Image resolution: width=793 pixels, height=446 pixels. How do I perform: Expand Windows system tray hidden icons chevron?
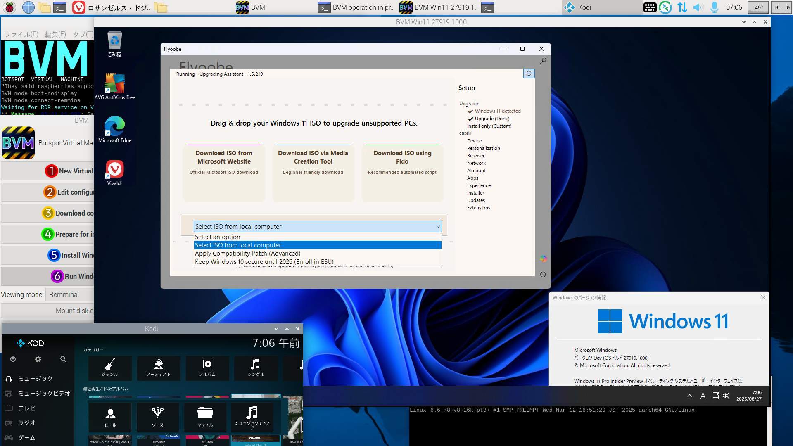[689, 396]
